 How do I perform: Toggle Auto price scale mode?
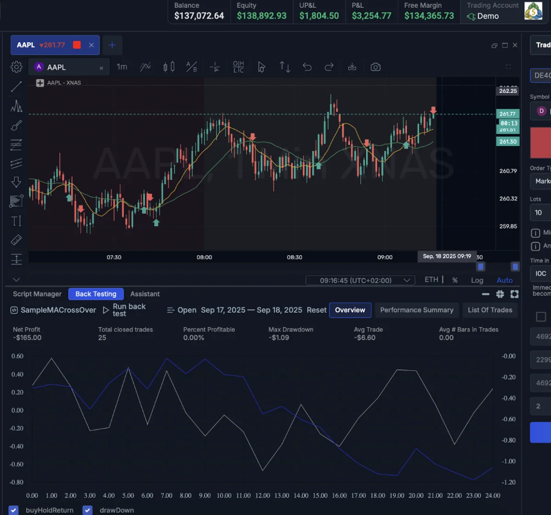coord(505,280)
